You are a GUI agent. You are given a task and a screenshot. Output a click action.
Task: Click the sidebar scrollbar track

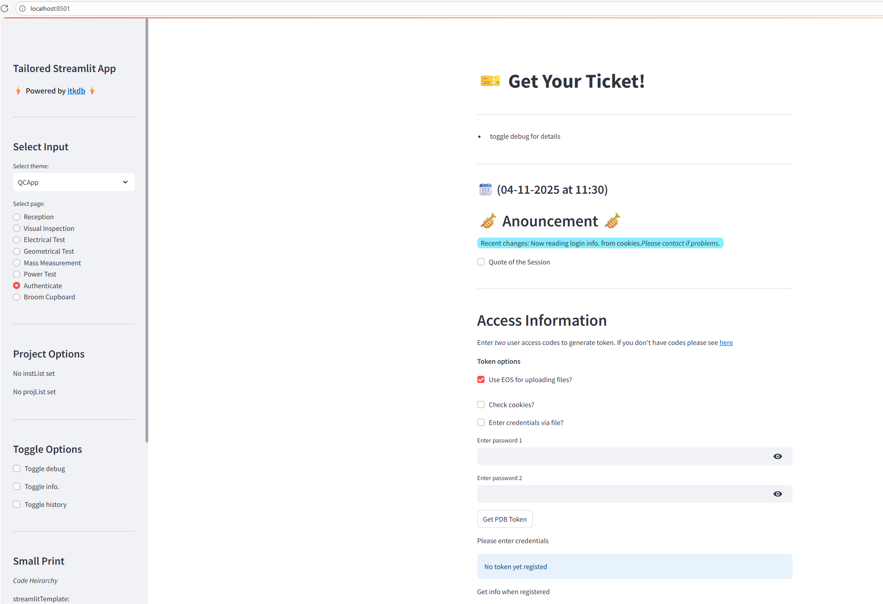pyautogui.click(x=146, y=233)
